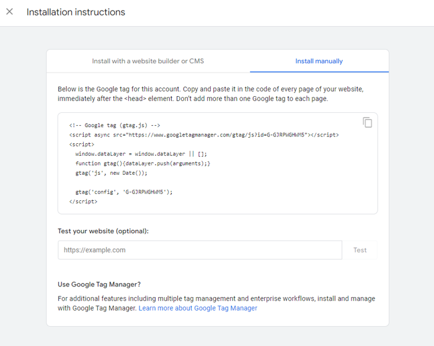Screen dimensions: 434x346
Task: Focus the website URL test field
Action: pos(200,250)
